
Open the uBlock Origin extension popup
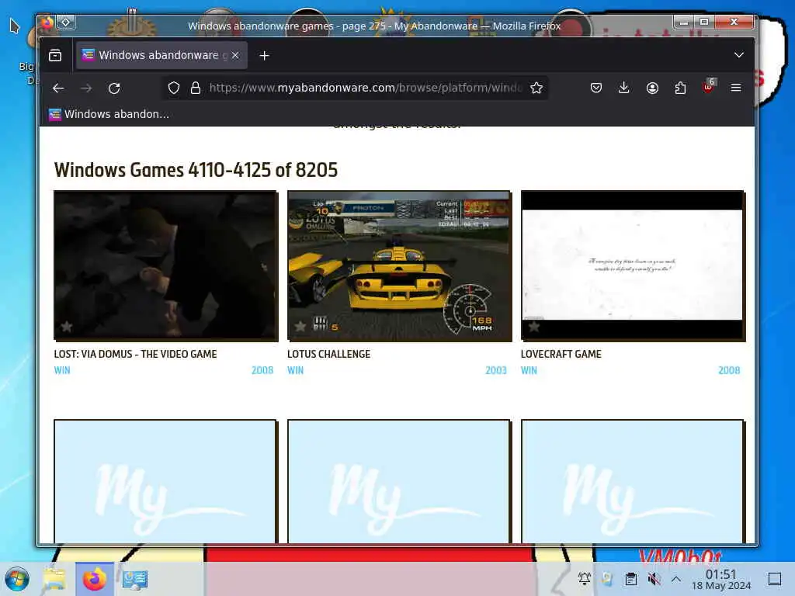pos(708,86)
